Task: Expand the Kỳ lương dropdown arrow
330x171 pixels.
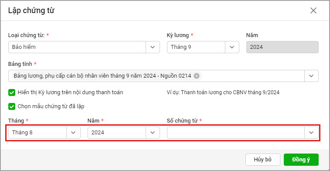Action: (x=232, y=47)
